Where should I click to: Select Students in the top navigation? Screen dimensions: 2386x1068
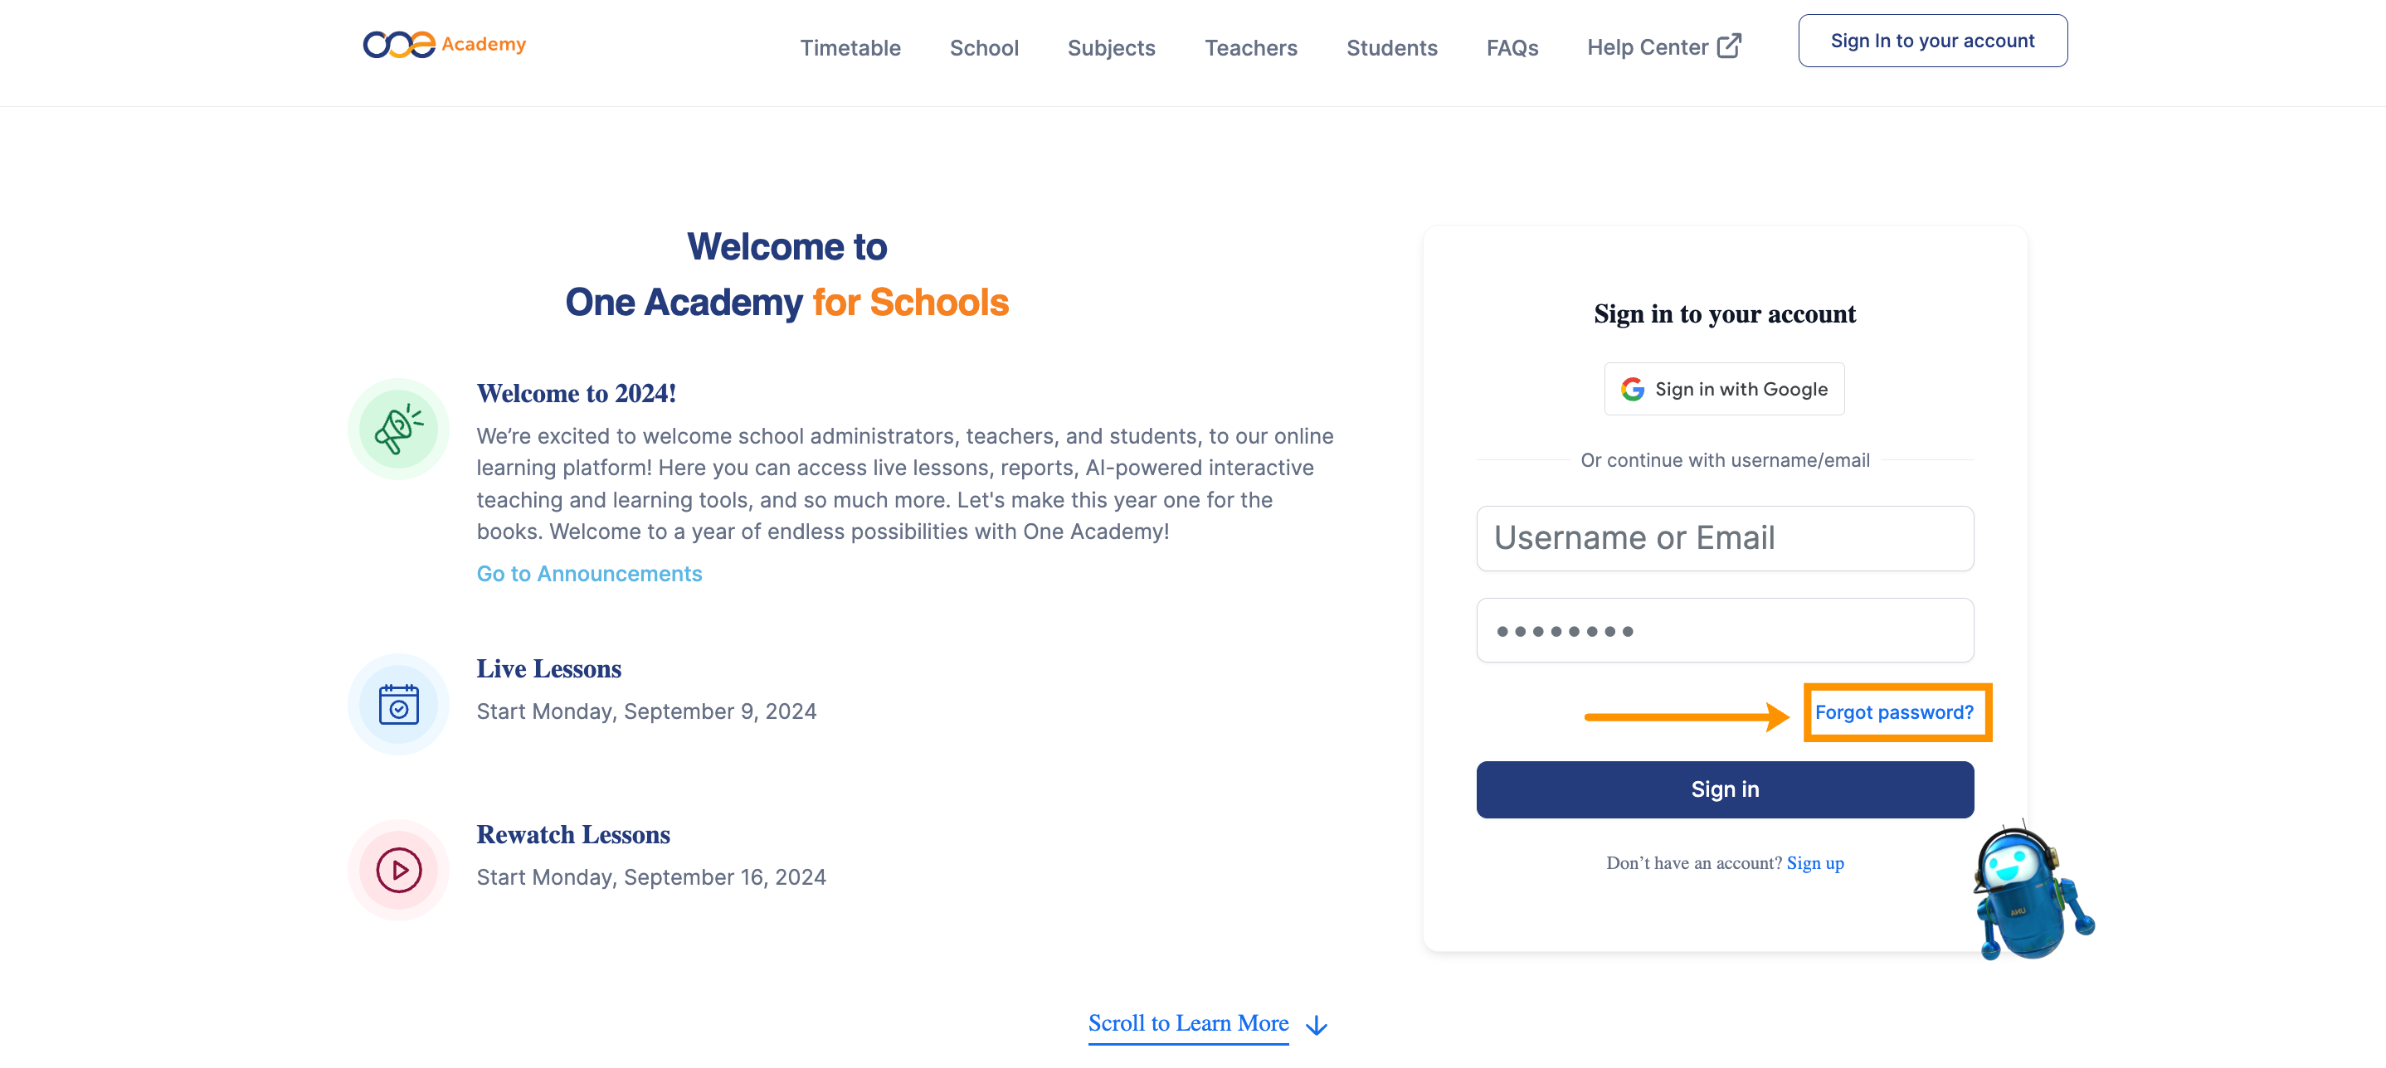click(x=1391, y=48)
